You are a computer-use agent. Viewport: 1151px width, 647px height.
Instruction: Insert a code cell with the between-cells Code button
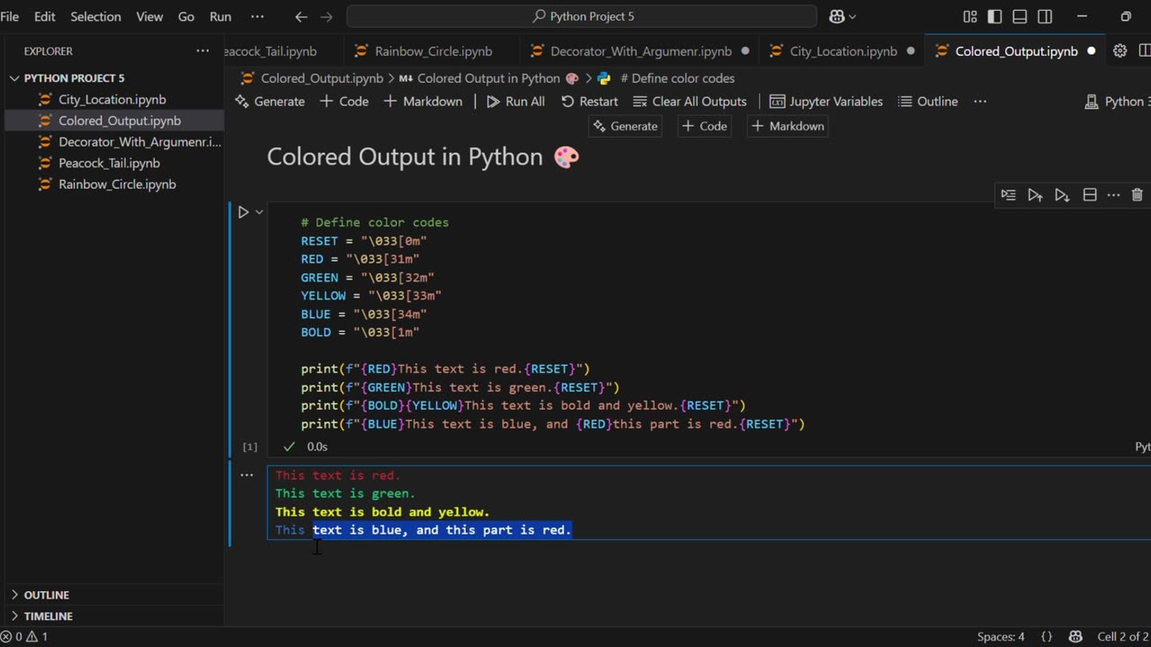(704, 126)
